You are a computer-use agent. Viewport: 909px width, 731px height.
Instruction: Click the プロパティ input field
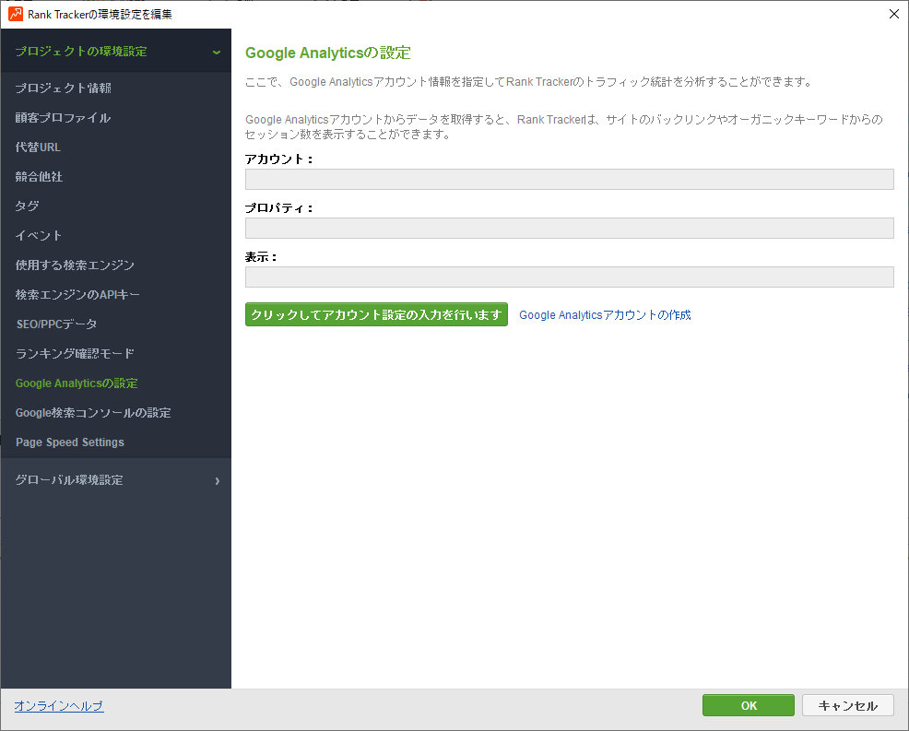(569, 229)
